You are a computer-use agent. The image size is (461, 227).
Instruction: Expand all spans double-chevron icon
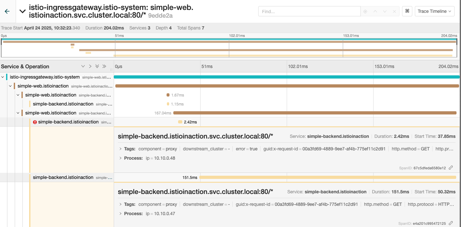tap(97, 66)
